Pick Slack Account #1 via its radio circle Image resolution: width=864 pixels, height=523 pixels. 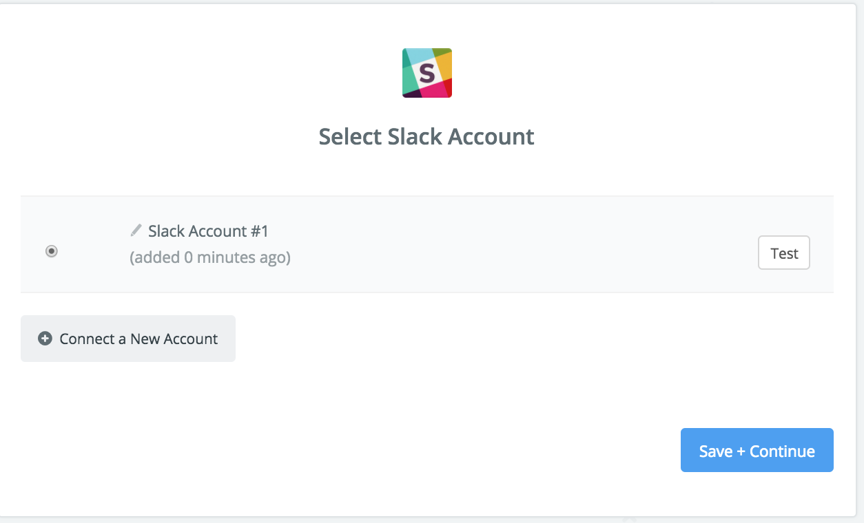click(x=52, y=251)
